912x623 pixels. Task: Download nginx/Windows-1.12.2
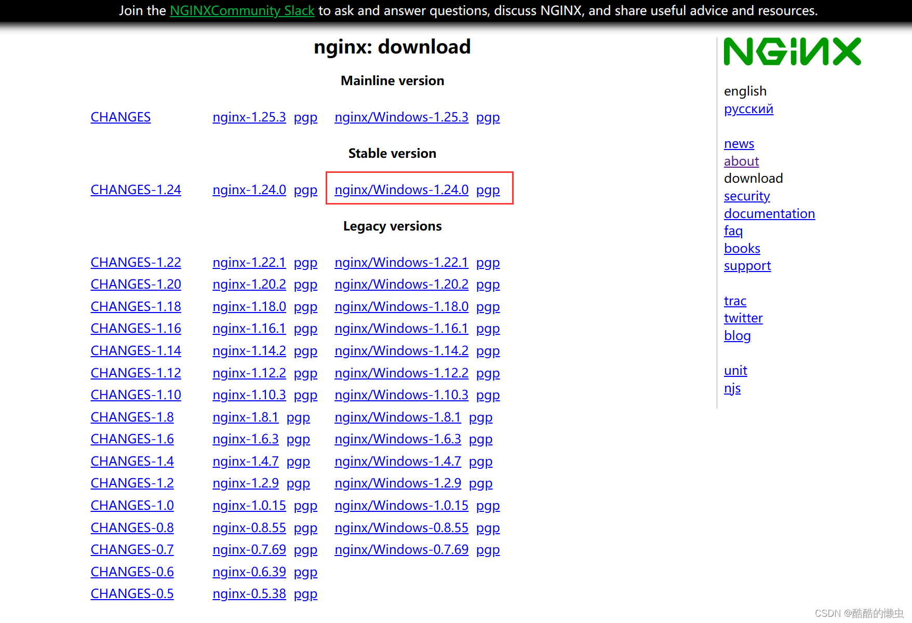[x=401, y=373]
